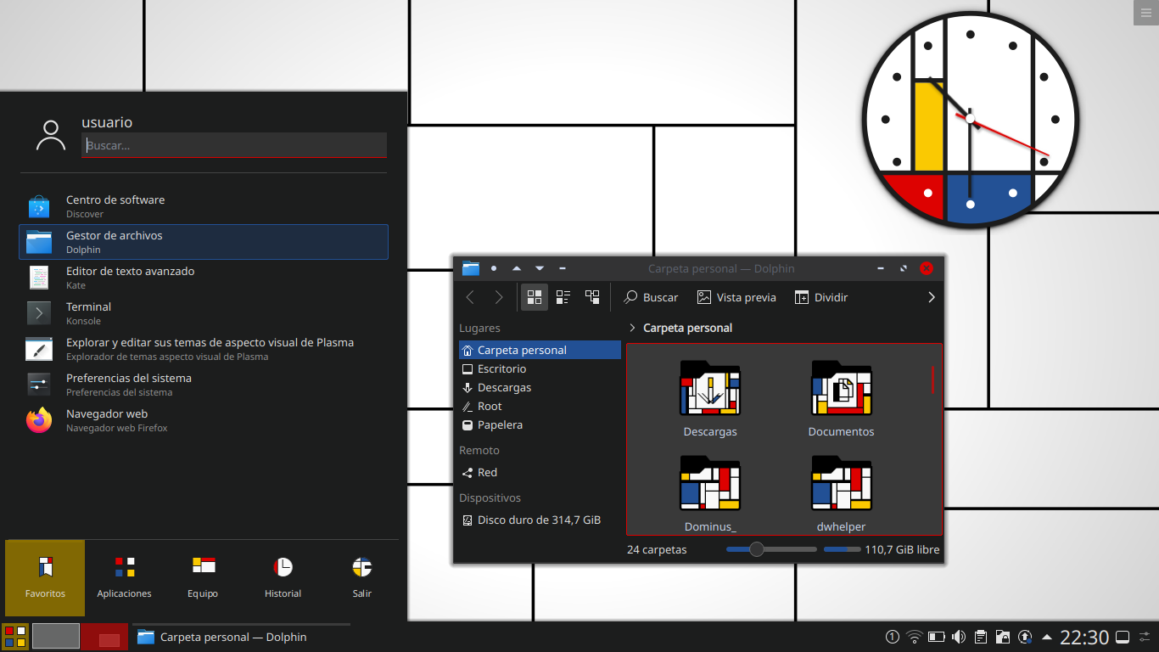
Task: Open Root in places sidebar
Action: tap(540, 406)
